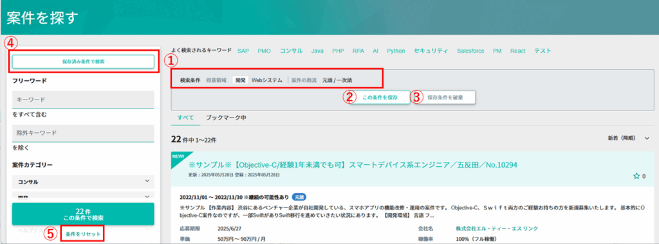Image resolution: width=659 pixels, height=244 pixels.
Task: Focus the キーワード input field
Action: point(83,100)
